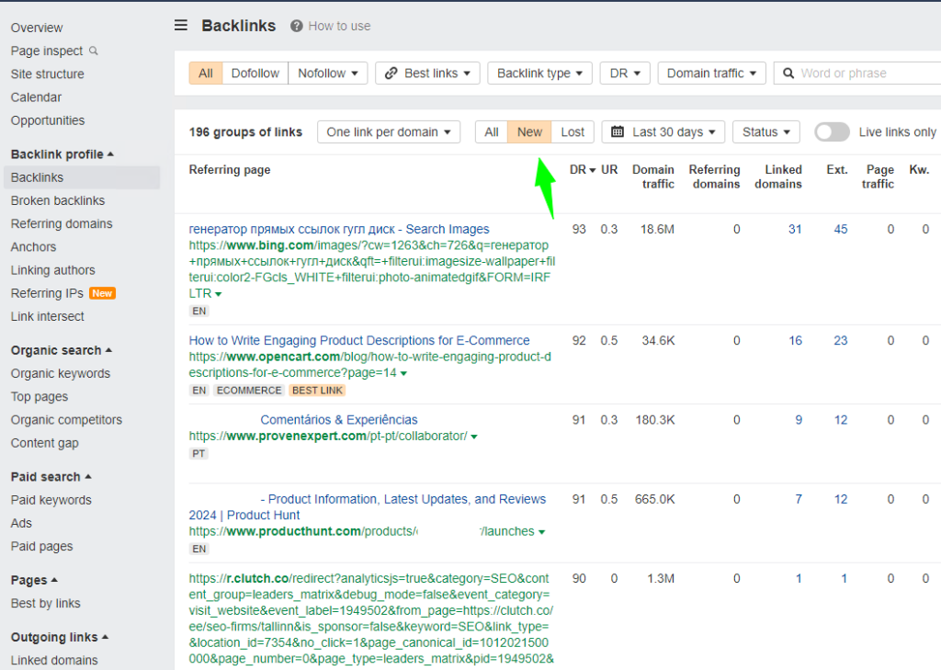This screenshot has width=941, height=670.
Task: Expand the One link per domain dropdown
Action: coord(389,132)
